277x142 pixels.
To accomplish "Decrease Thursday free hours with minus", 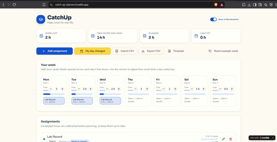I will click(135, 89).
